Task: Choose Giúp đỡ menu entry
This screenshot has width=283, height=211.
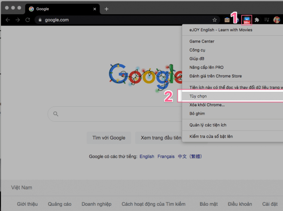Action: point(233,59)
